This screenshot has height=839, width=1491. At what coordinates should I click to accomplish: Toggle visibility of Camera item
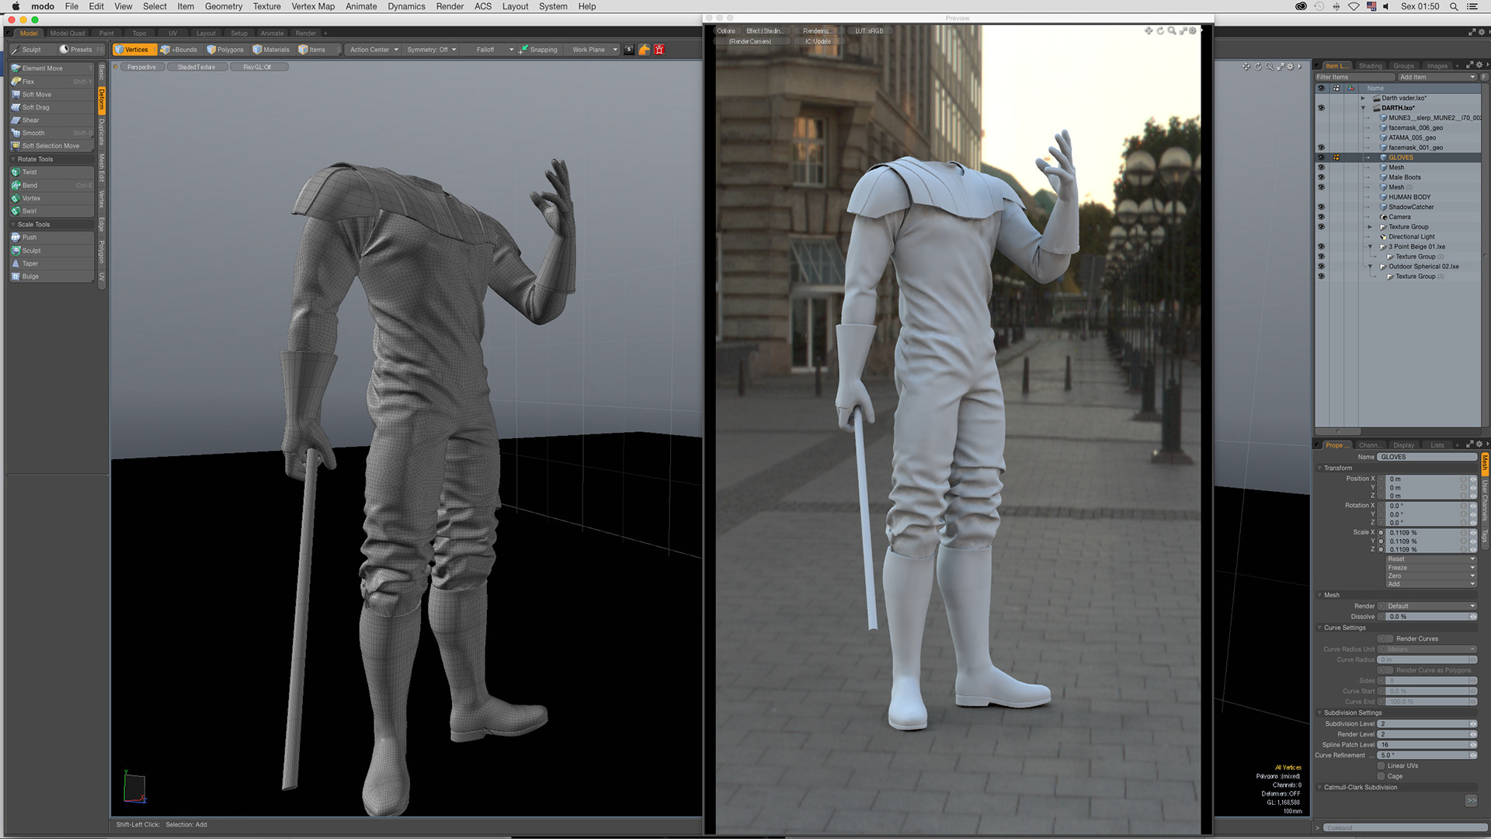pyautogui.click(x=1321, y=218)
